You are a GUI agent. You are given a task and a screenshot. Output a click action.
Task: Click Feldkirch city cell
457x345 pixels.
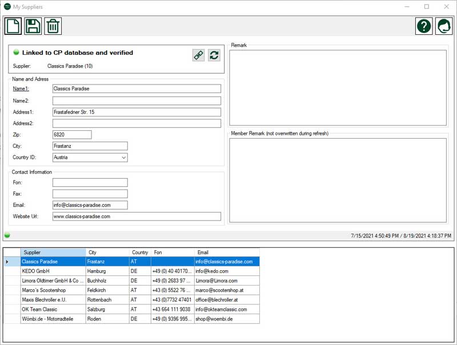click(107, 290)
